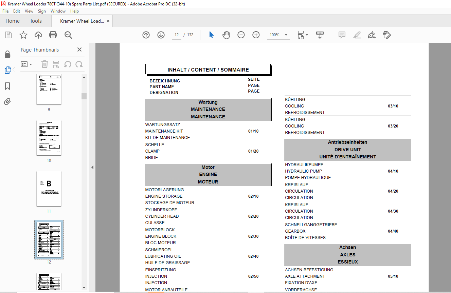The width and height of the screenshot is (451, 293).
Task: Open the Edit menu
Action: (17, 11)
